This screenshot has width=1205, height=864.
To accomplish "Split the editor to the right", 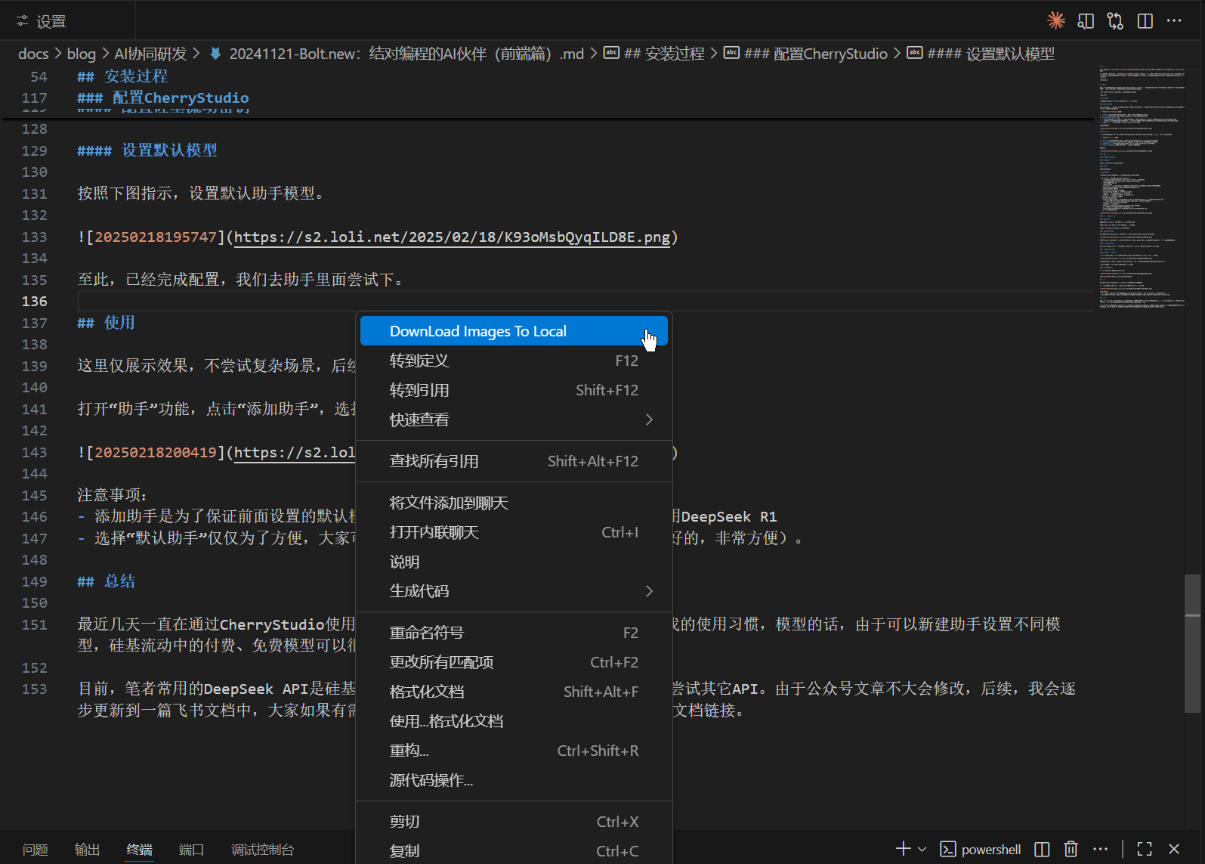I will point(1145,20).
